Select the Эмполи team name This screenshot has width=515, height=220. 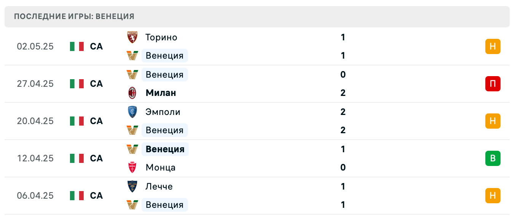163,112
